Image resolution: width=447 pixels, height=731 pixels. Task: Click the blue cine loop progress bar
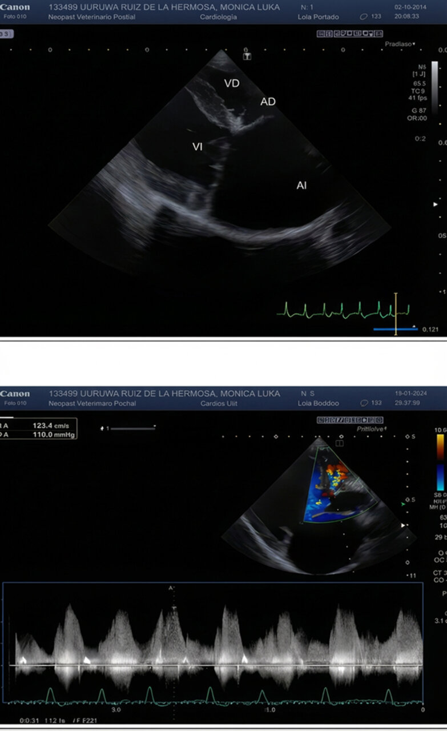click(394, 329)
